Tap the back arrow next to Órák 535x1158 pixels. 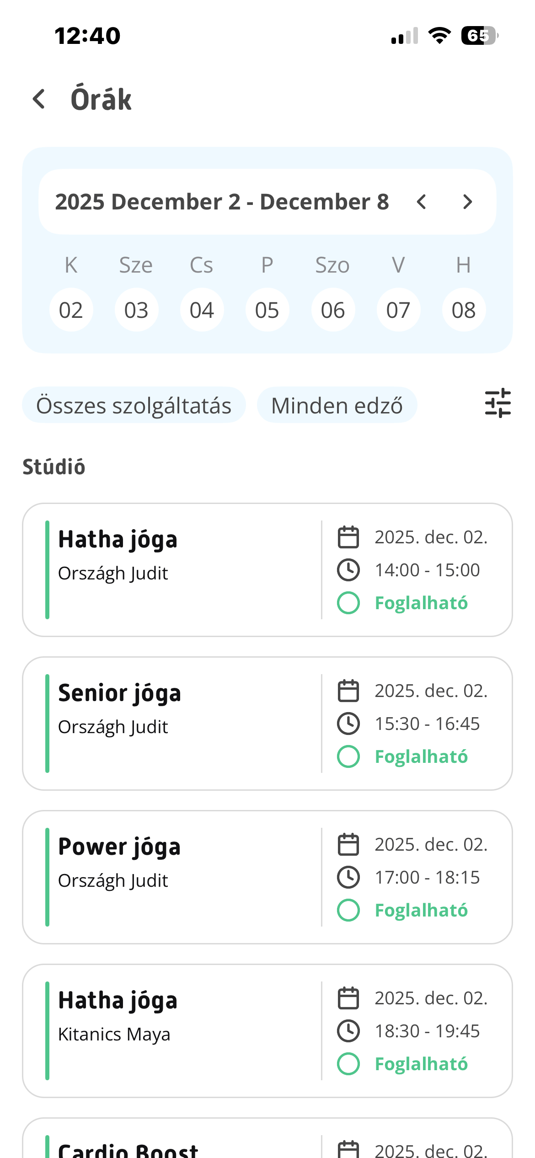pyautogui.click(x=39, y=99)
